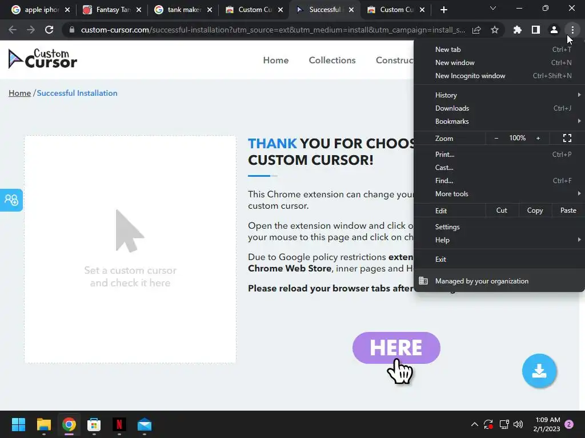Open Settings from the Chrome menu
This screenshot has width=585, height=438.
coord(499,227)
